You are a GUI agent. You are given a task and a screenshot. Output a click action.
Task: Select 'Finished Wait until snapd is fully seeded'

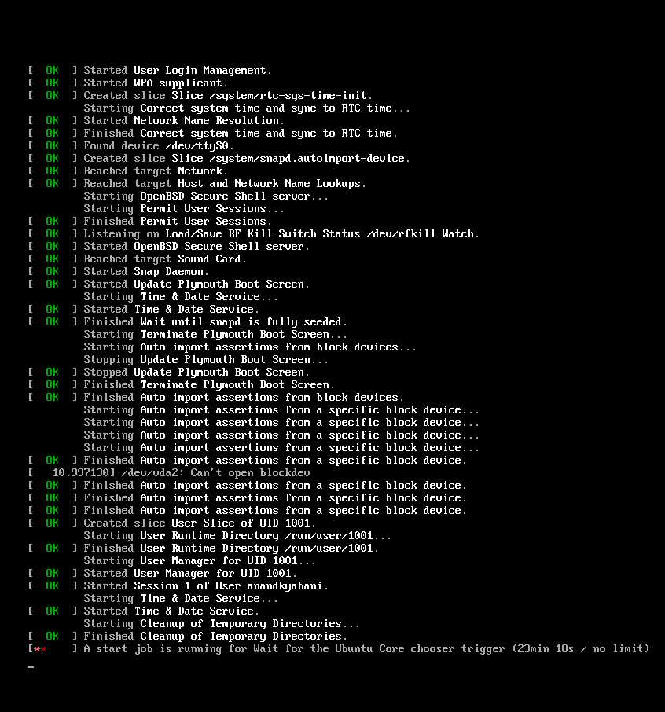point(215,321)
